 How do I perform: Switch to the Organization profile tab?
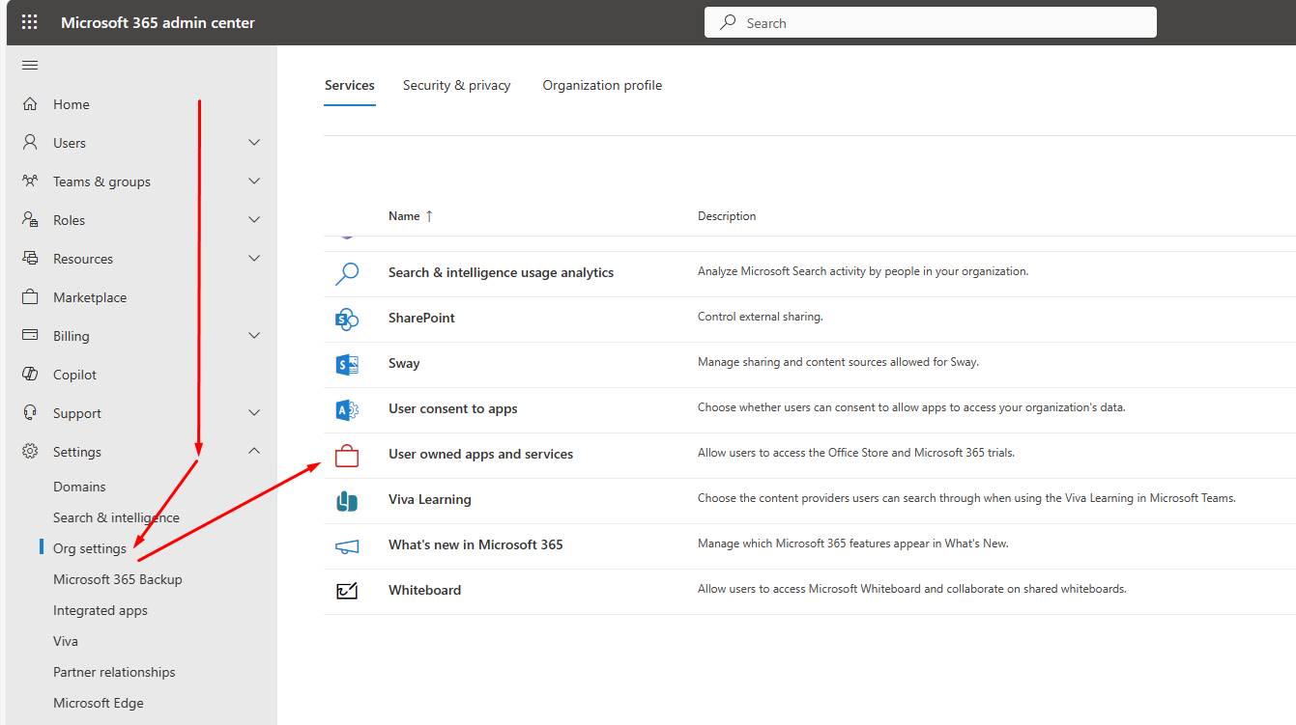pyautogui.click(x=602, y=85)
